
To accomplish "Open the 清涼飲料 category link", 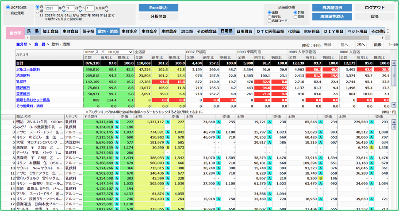I will 23,75.
